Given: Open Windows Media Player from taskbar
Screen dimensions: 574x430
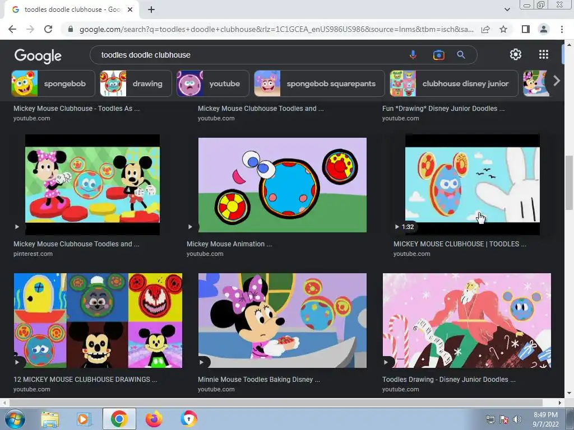Looking at the screenshot, I should [x=84, y=419].
